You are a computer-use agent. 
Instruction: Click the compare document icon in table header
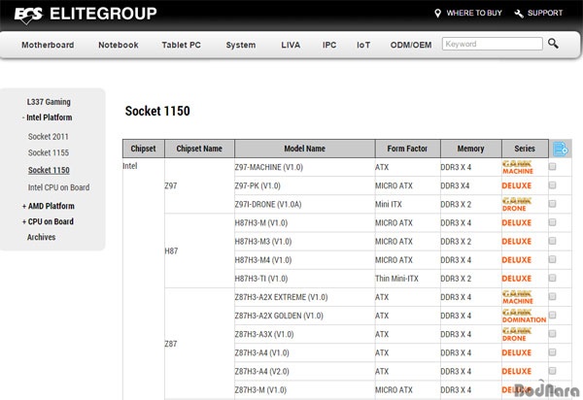pyautogui.click(x=561, y=149)
